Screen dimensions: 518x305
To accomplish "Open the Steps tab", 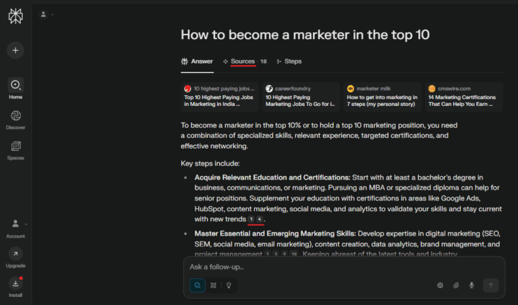I will [x=289, y=61].
